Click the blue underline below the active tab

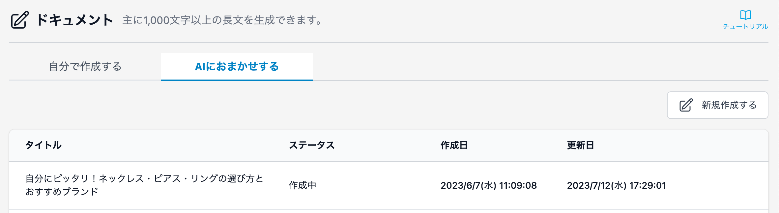tap(237, 80)
